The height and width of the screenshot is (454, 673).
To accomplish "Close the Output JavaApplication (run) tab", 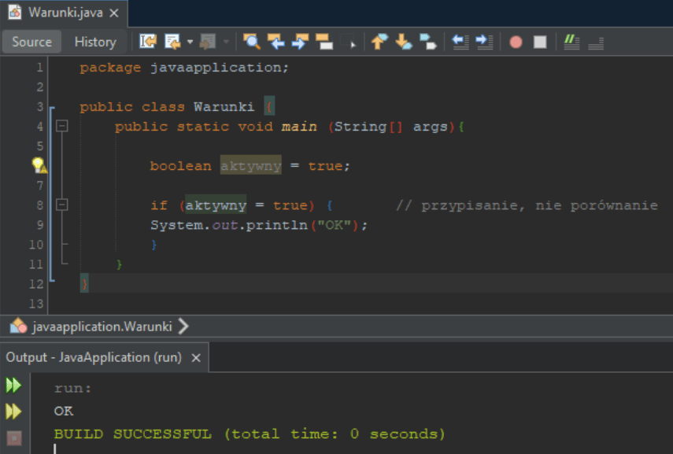I will click(x=196, y=357).
